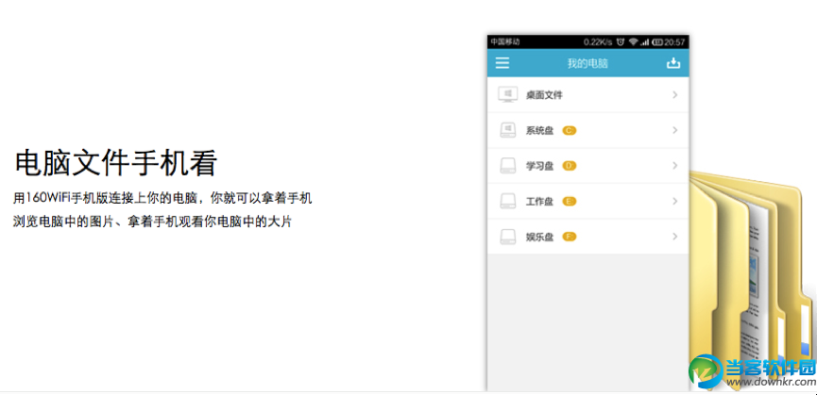817x395 pixels.
Task: Click the description line starting 用160WiFi手机版
Action: click(x=162, y=198)
